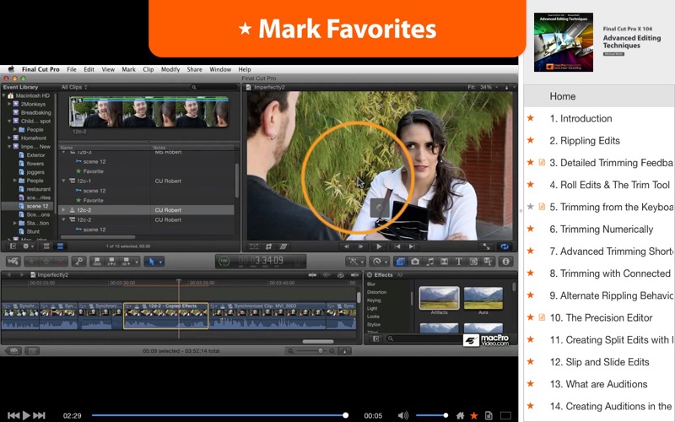Viewport: 675px width, 422px height.
Task: Collapse the 12c-1 clip row
Action: [64, 181]
